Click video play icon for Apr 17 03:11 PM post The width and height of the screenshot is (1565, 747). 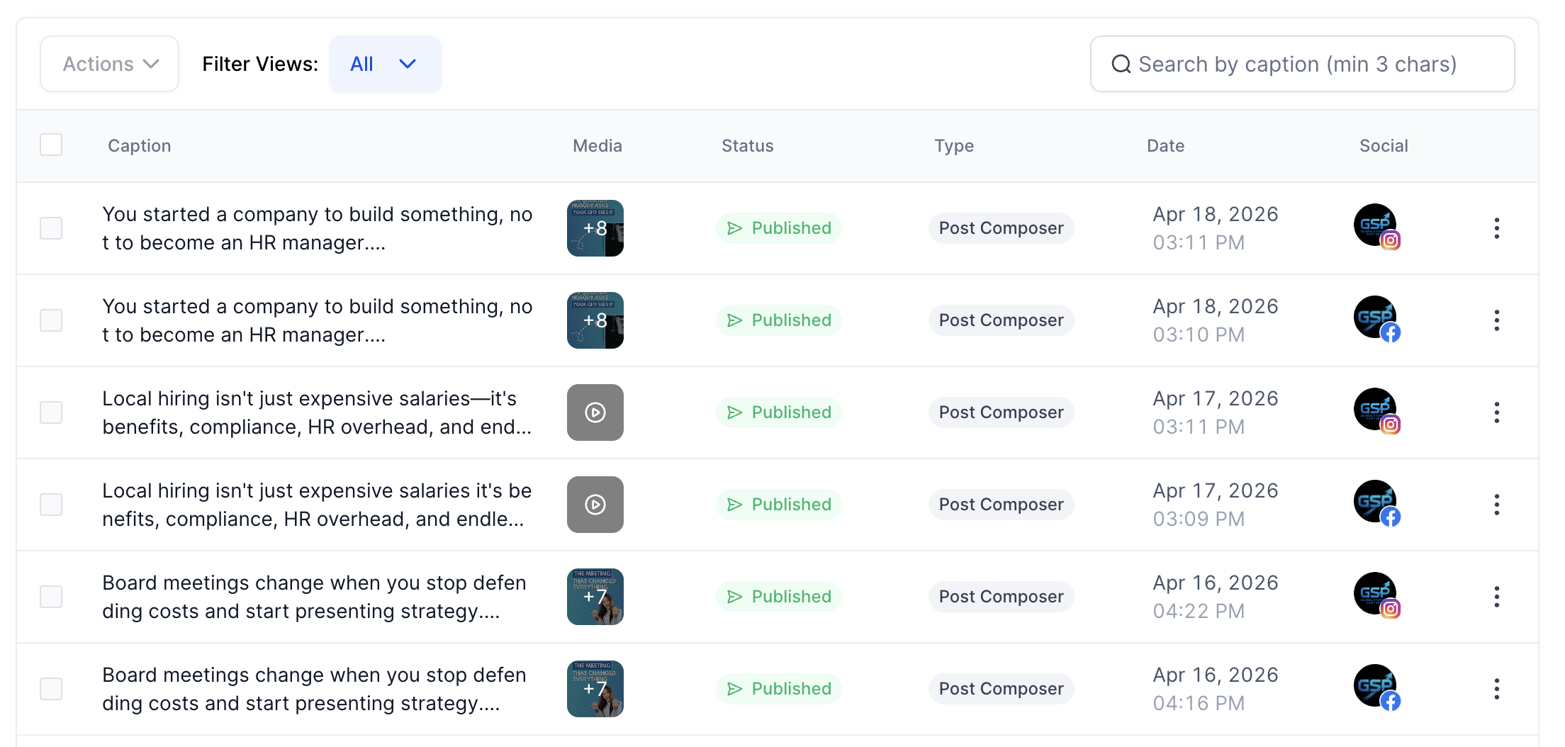[x=595, y=412]
